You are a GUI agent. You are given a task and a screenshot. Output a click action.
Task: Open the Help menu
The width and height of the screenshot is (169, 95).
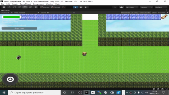point(58,4)
